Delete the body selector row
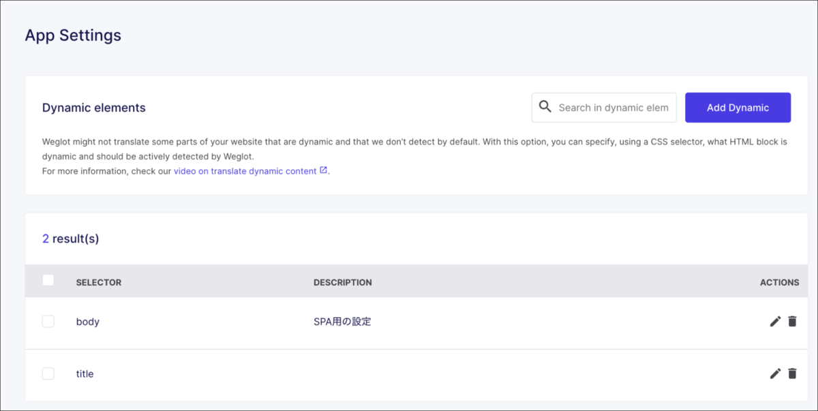Image resolution: width=818 pixels, height=411 pixels. (792, 321)
